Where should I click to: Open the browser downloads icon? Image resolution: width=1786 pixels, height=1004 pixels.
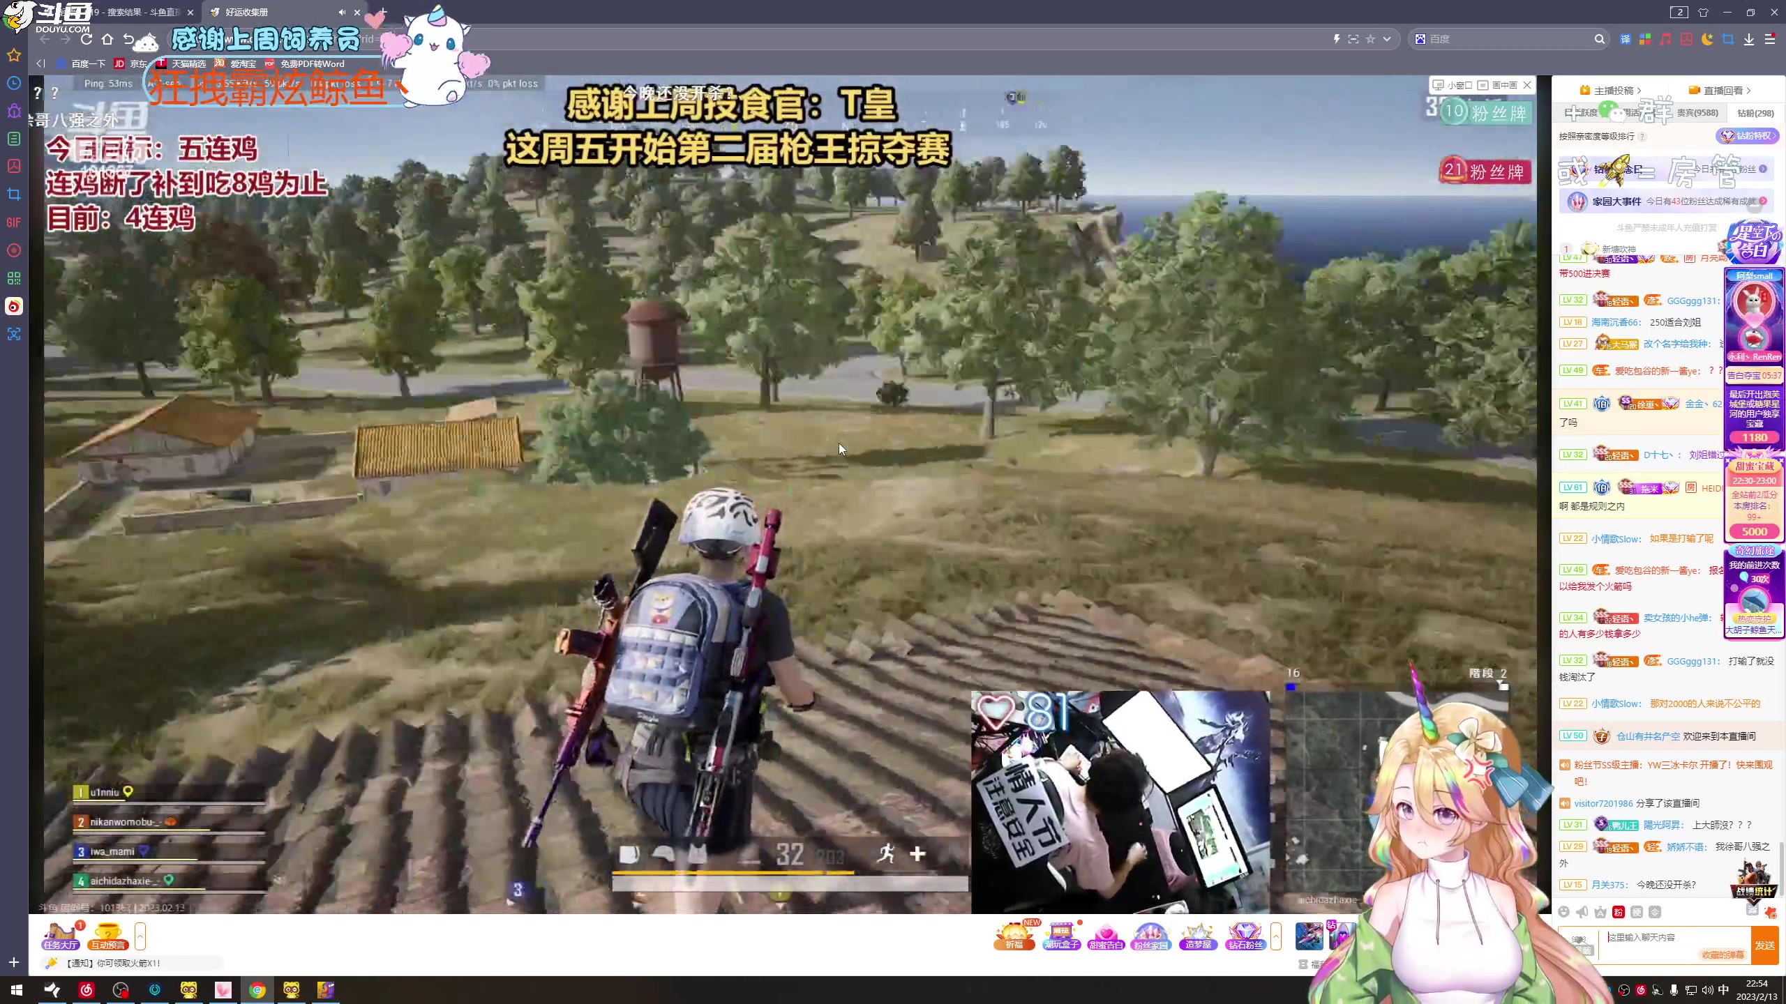click(x=1749, y=39)
